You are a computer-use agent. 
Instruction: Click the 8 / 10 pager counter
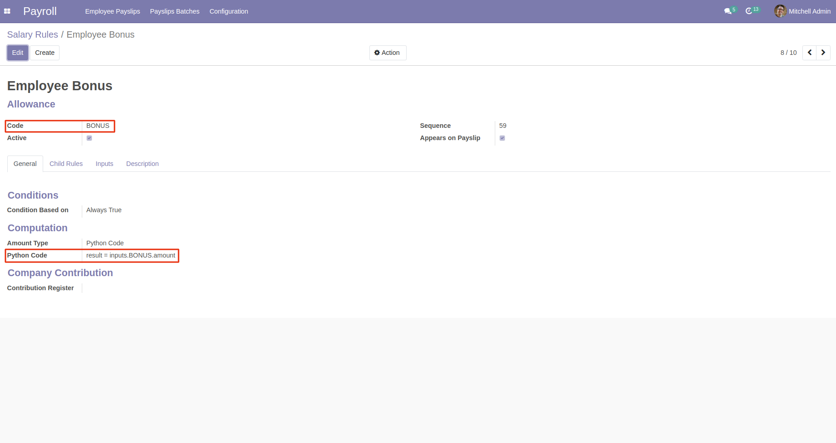pyautogui.click(x=788, y=53)
